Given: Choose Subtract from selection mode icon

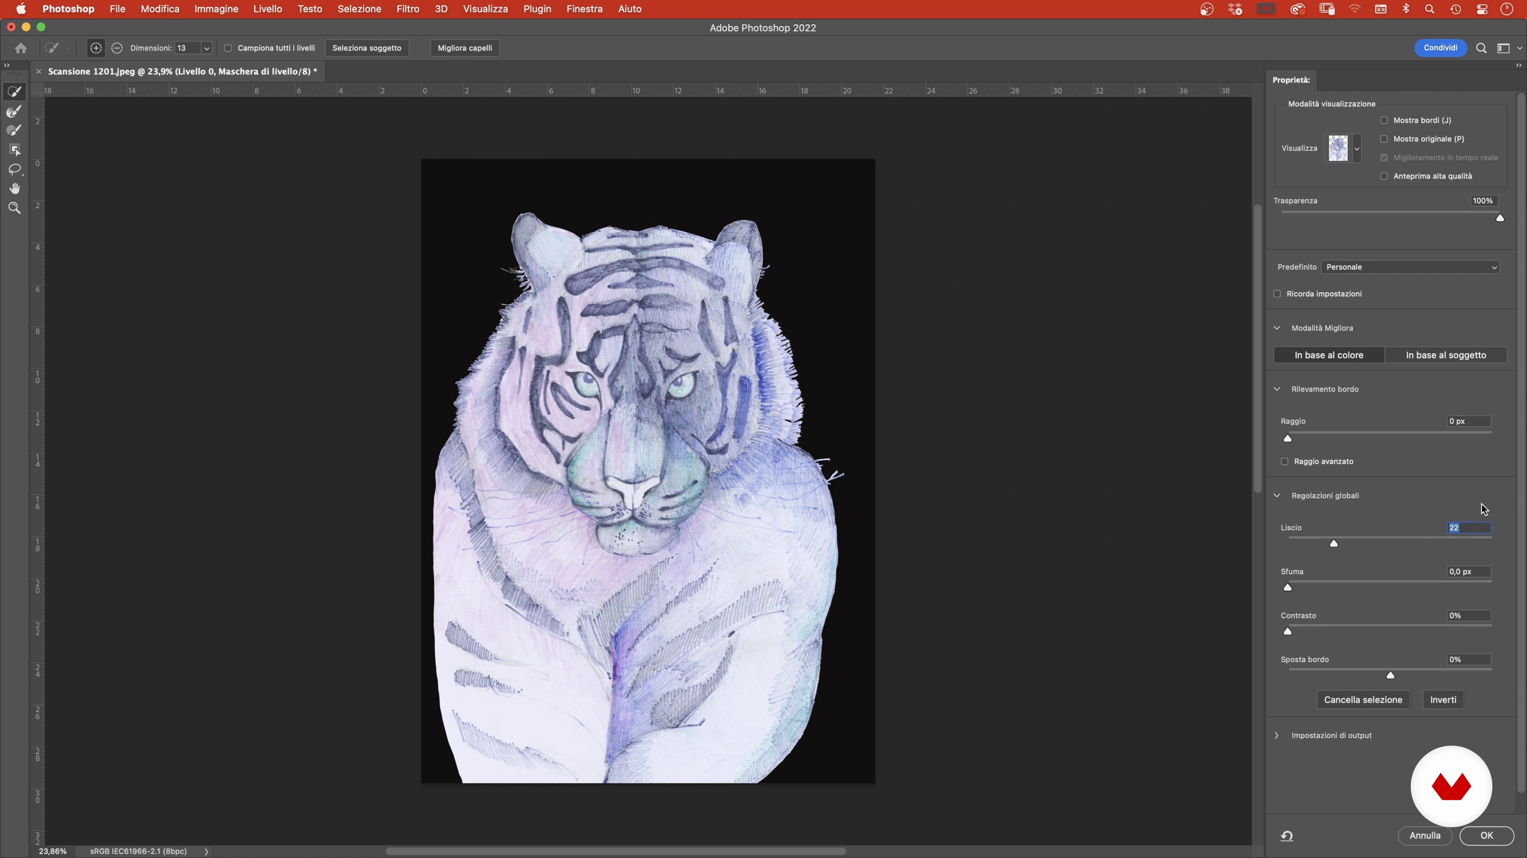Looking at the screenshot, I should (117, 48).
